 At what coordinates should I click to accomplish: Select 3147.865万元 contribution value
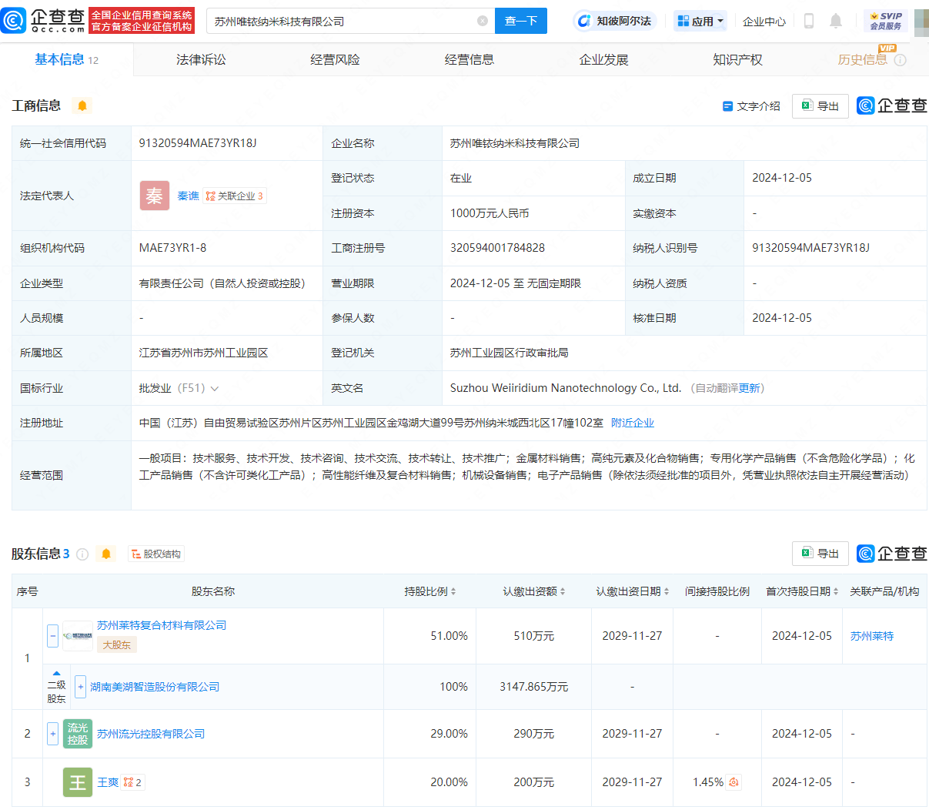tap(534, 687)
